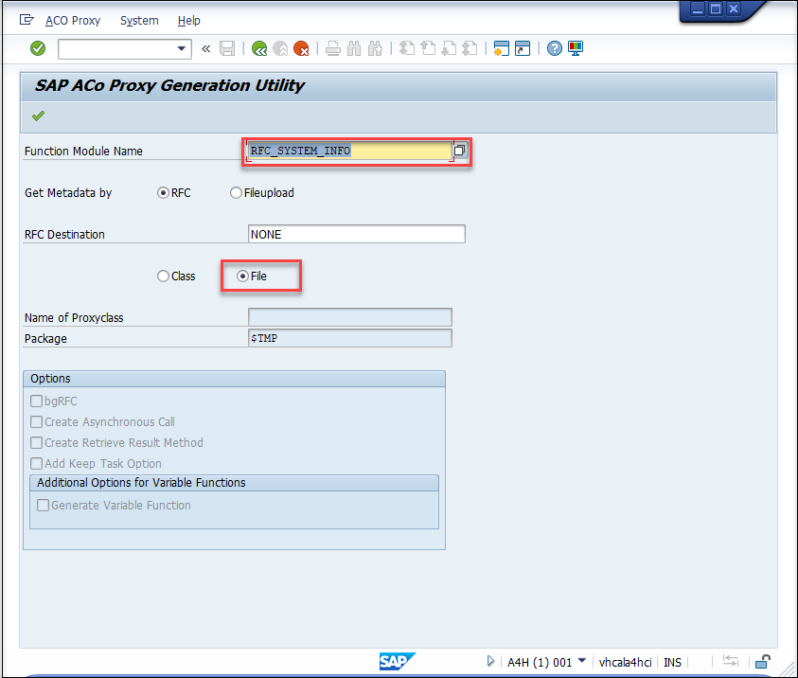
Task: Click the Print icon
Action: [x=333, y=48]
